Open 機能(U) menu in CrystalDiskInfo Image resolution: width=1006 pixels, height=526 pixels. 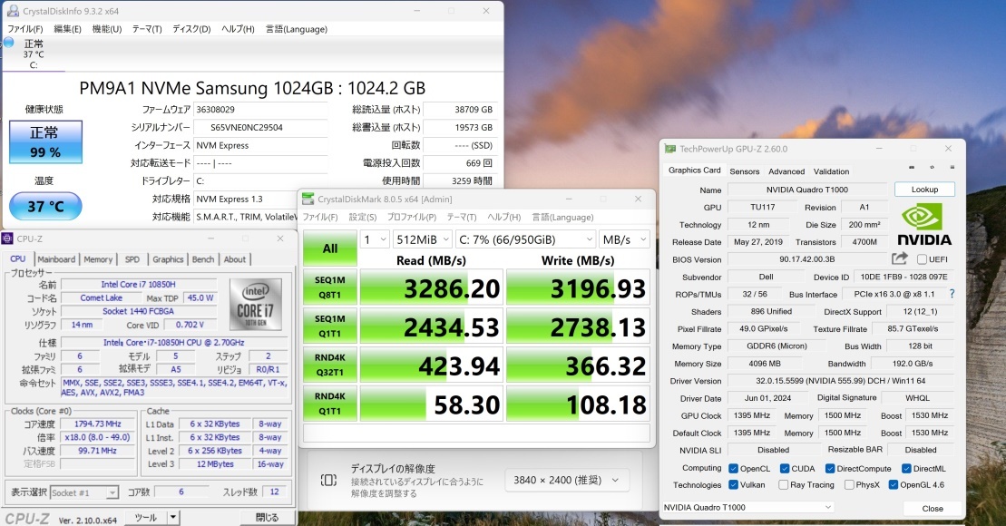[x=106, y=29]
